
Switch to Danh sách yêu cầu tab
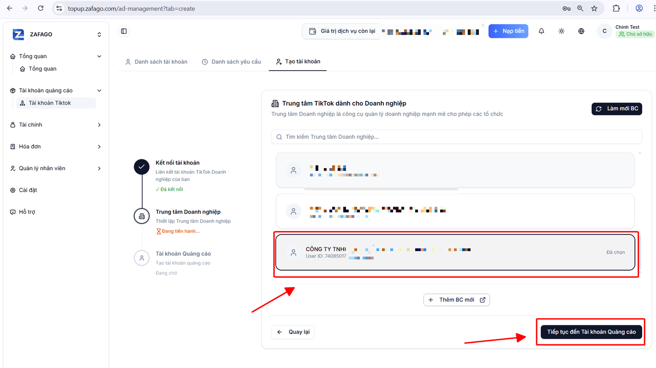coord(231,62)
